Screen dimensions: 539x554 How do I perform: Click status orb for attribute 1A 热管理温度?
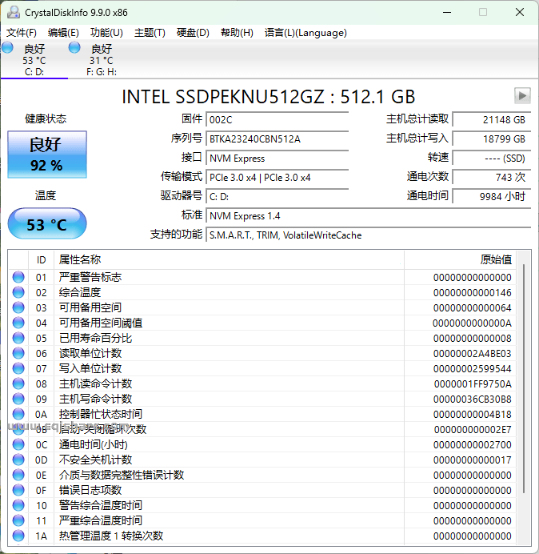point(18,536)
